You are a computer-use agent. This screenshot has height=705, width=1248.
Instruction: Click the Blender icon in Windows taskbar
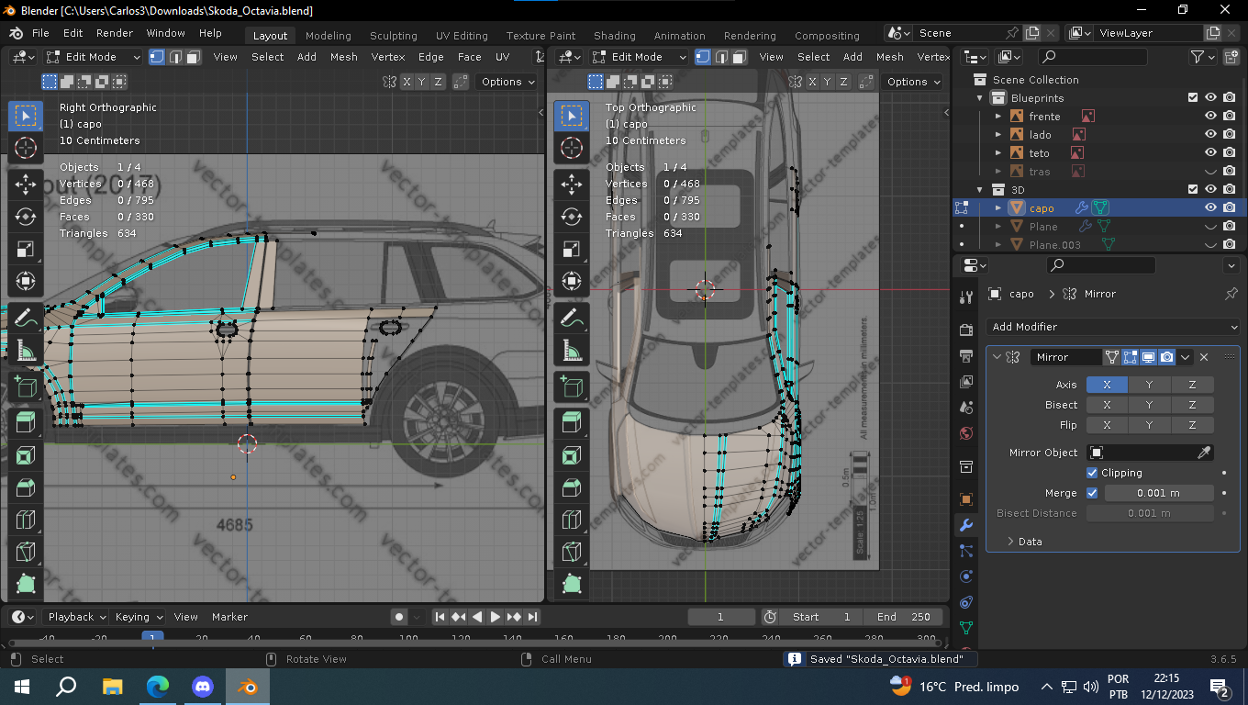[247, 686]
